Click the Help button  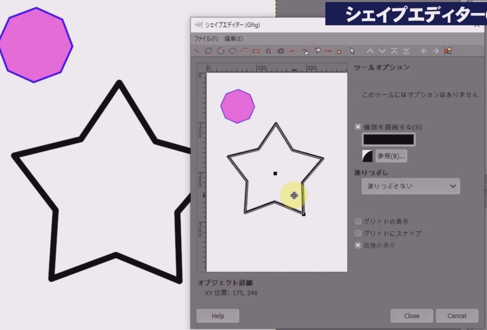point(218,316)
